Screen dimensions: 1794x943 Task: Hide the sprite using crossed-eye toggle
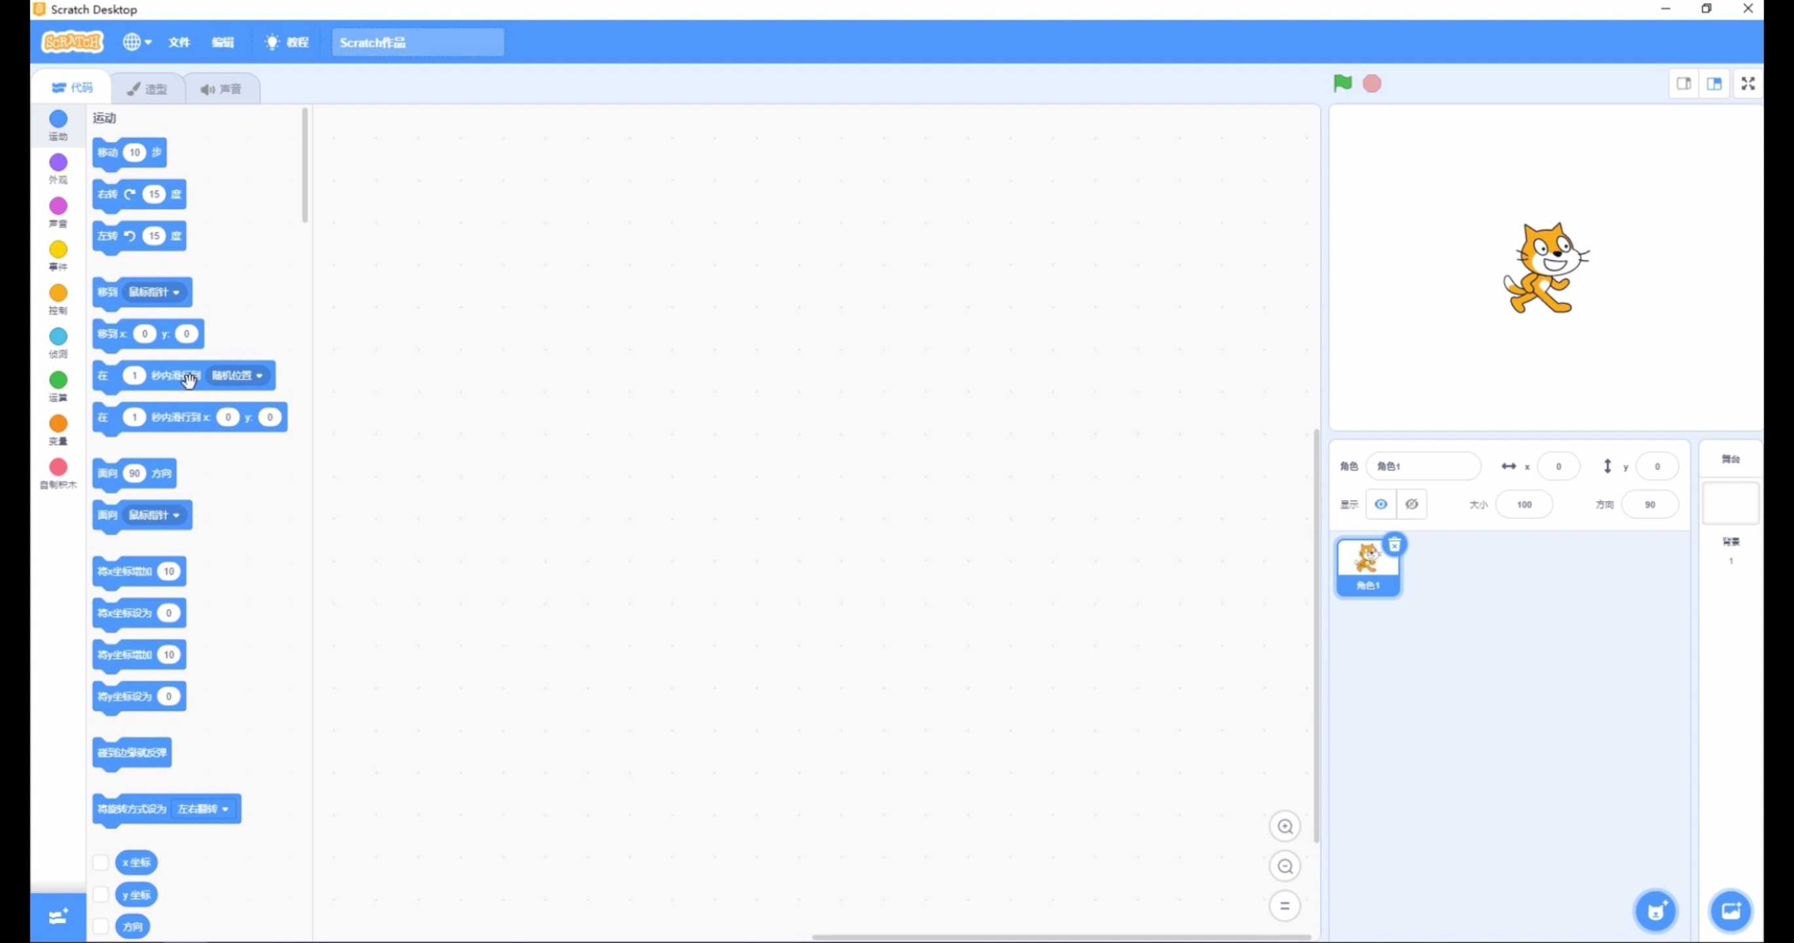tap(1412, 504)
